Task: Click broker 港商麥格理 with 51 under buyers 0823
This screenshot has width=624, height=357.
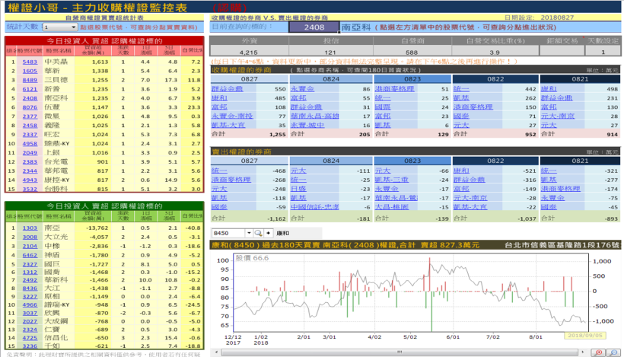Action: (x=394, y=89)
